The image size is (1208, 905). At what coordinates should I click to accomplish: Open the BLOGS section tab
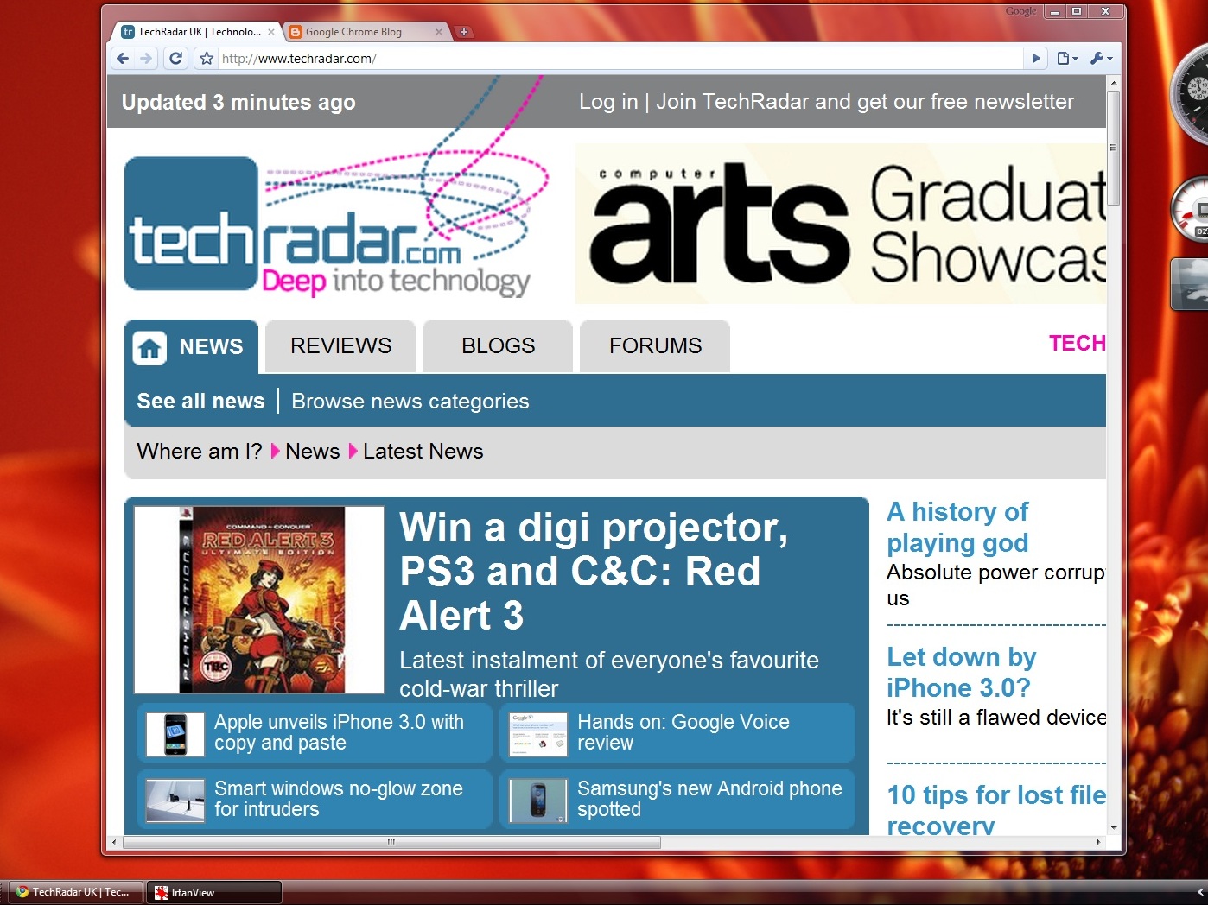pyautogui.click(x=498, y=346)
